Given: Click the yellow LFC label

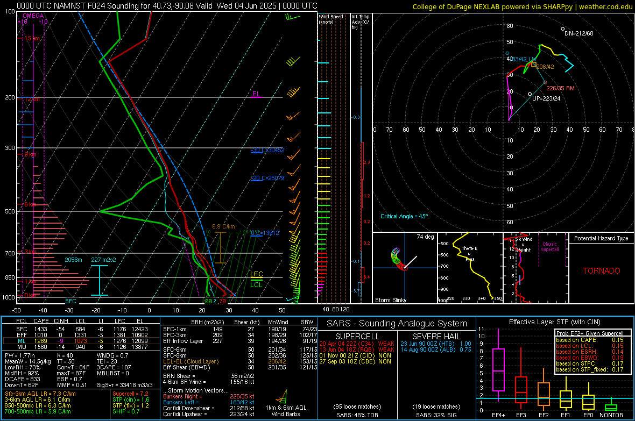Looking at the screenshot, I should pos(257,274).
